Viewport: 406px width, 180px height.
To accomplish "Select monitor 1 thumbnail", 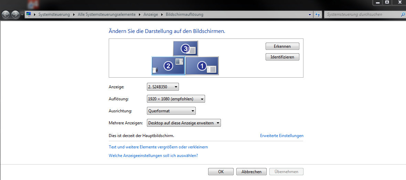I will point(202,66).
